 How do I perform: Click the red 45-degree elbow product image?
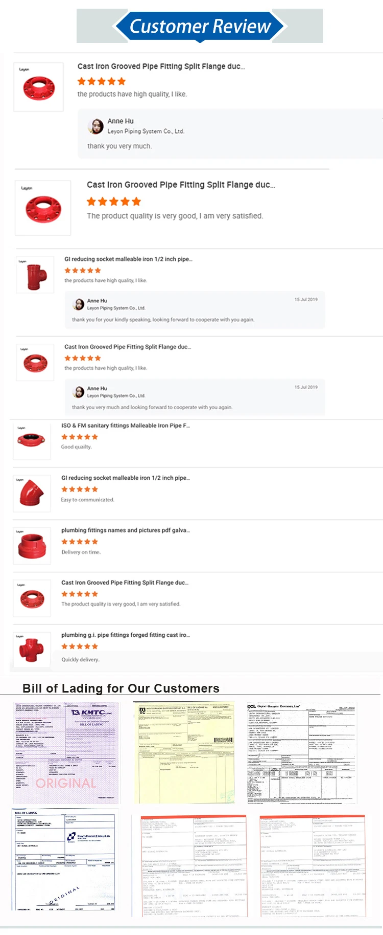click(x=32, y=494)
